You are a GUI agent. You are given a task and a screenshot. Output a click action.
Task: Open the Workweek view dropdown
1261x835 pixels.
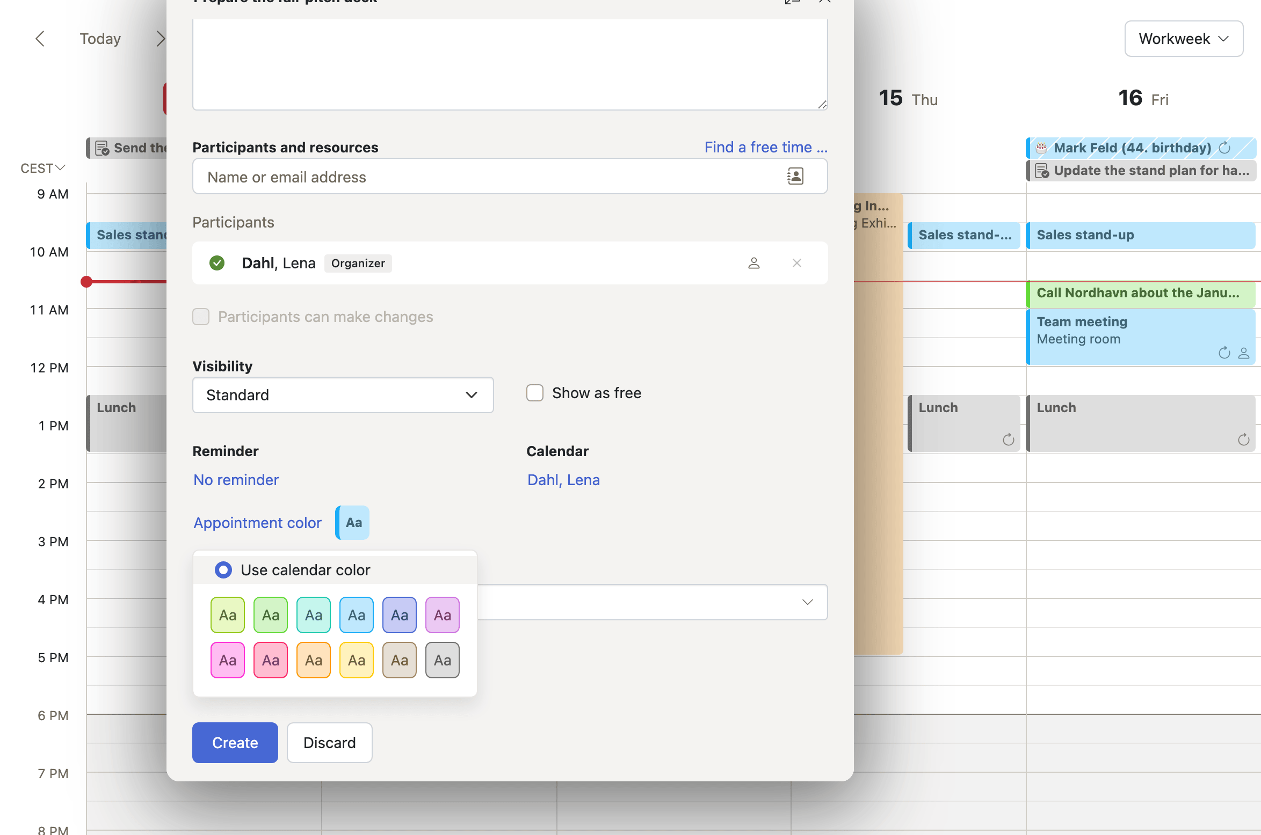[1184, 39]
